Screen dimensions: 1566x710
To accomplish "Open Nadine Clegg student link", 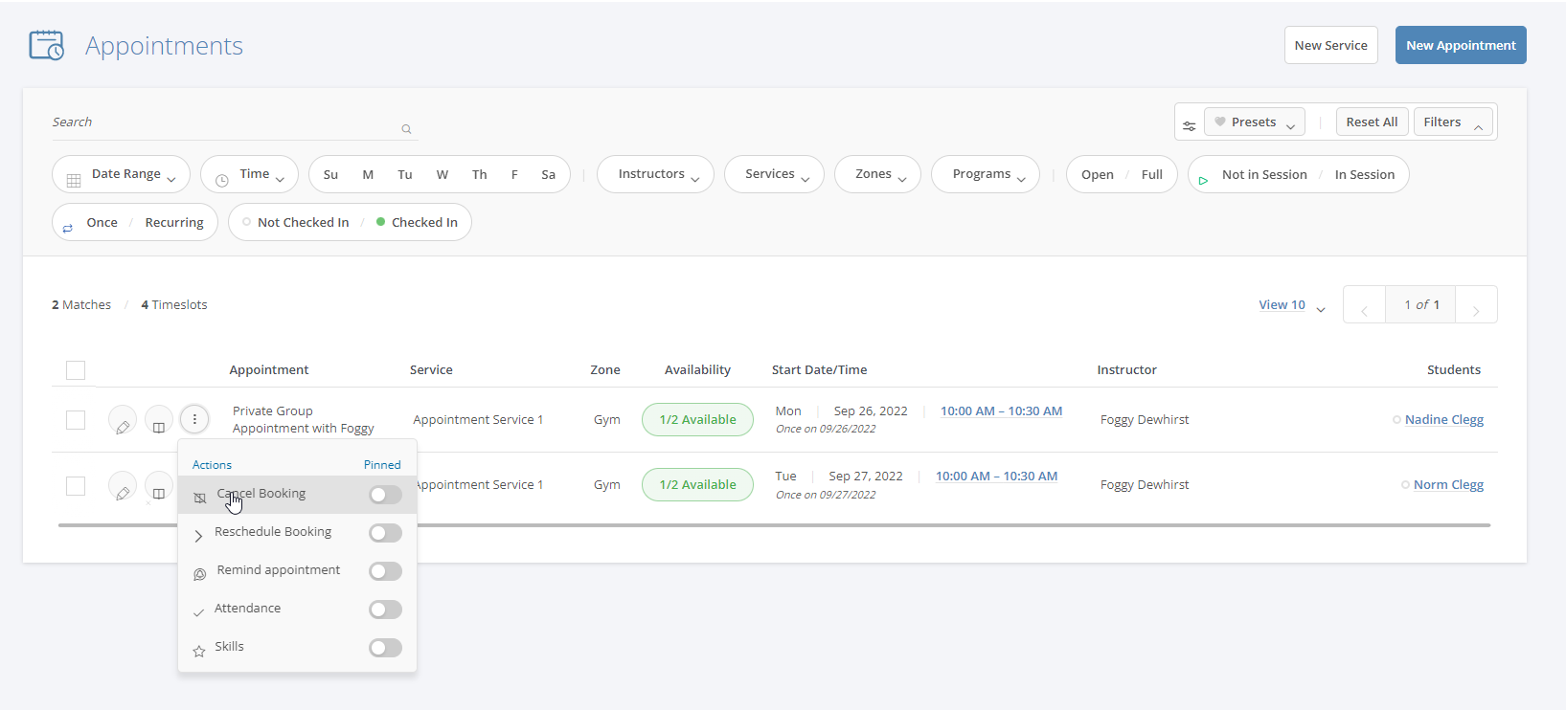I will (x=1444, y=420).
